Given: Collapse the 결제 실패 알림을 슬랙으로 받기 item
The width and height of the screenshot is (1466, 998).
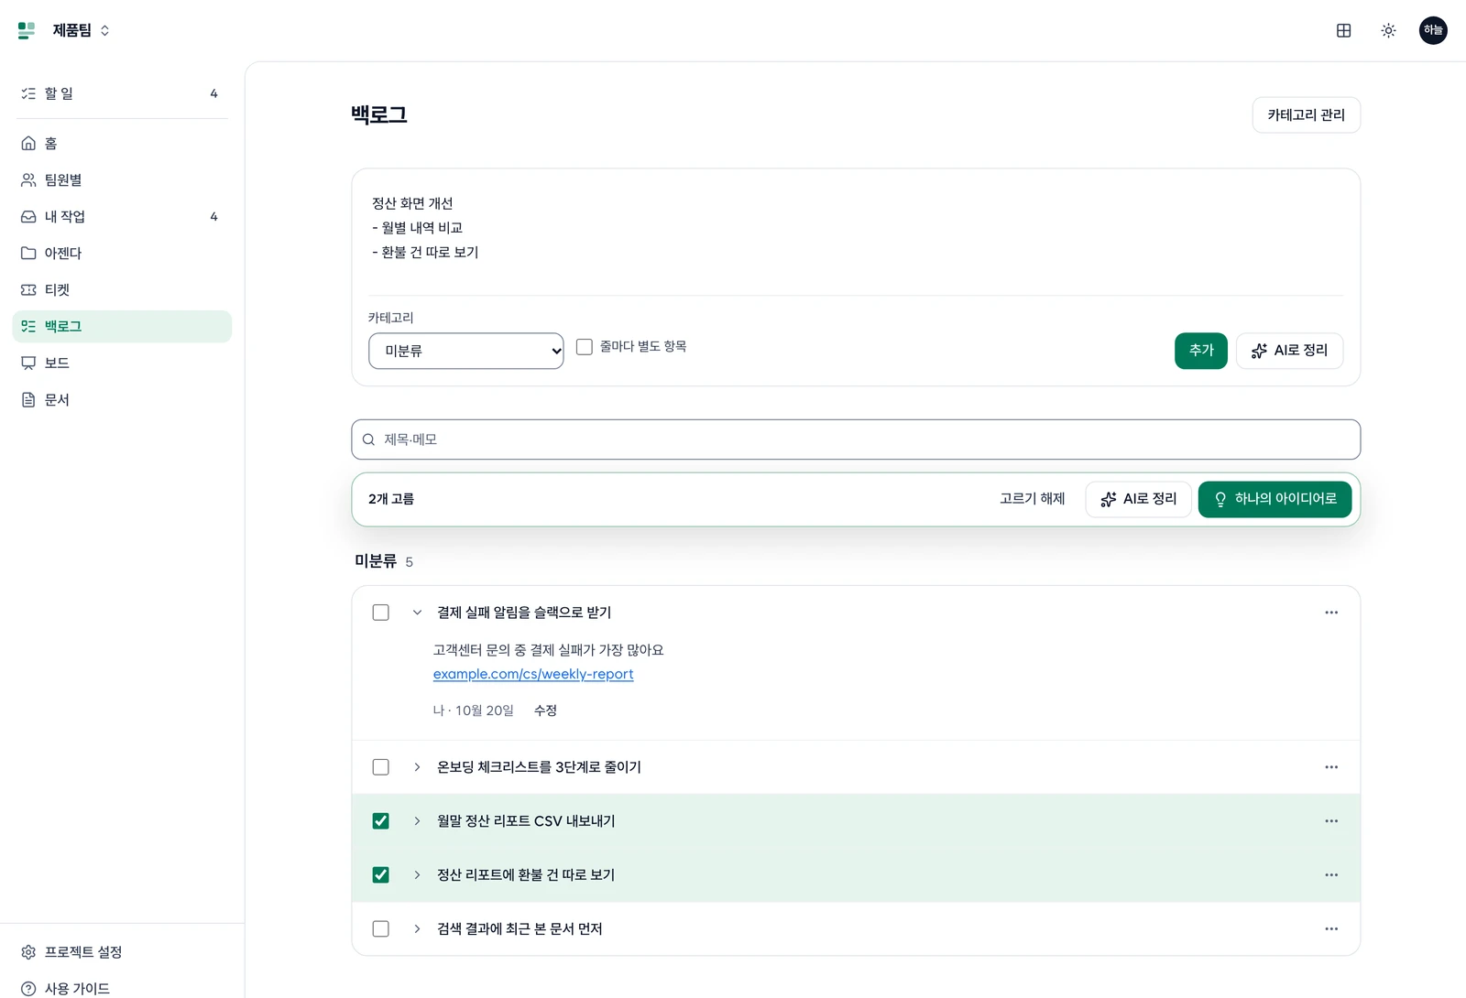Looking at the screenshot, I should (417, 613).
